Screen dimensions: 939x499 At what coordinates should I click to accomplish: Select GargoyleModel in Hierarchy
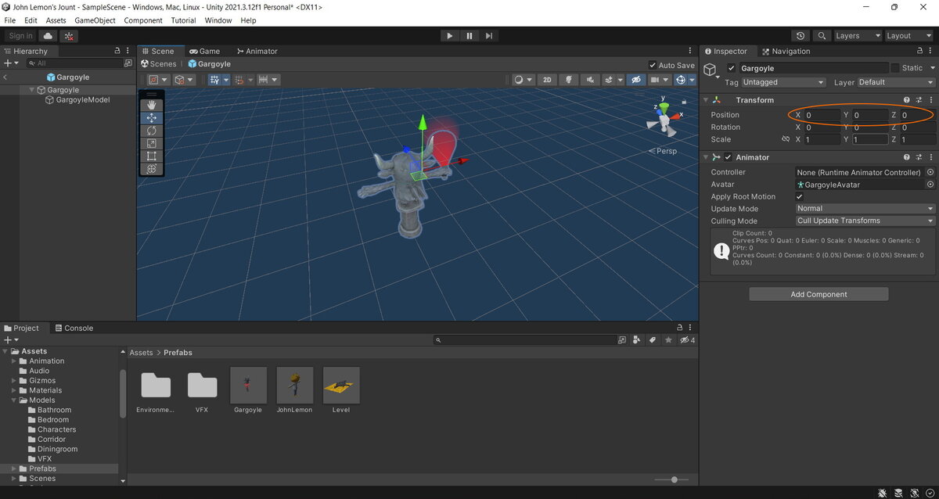(x=83, y=100)
